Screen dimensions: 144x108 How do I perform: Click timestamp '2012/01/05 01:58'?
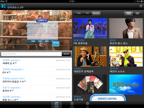(63, 70)
